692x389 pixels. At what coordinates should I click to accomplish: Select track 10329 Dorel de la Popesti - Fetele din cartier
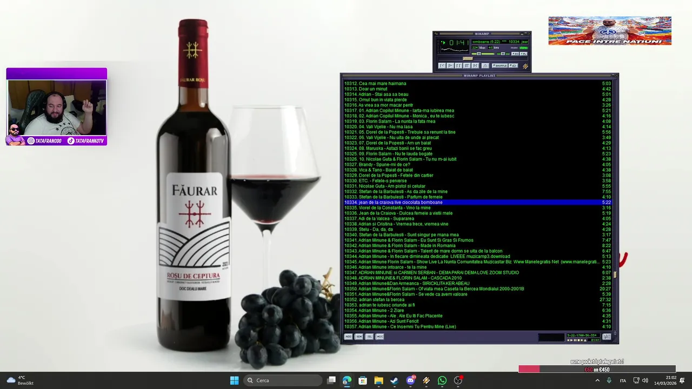coord(477,176)
